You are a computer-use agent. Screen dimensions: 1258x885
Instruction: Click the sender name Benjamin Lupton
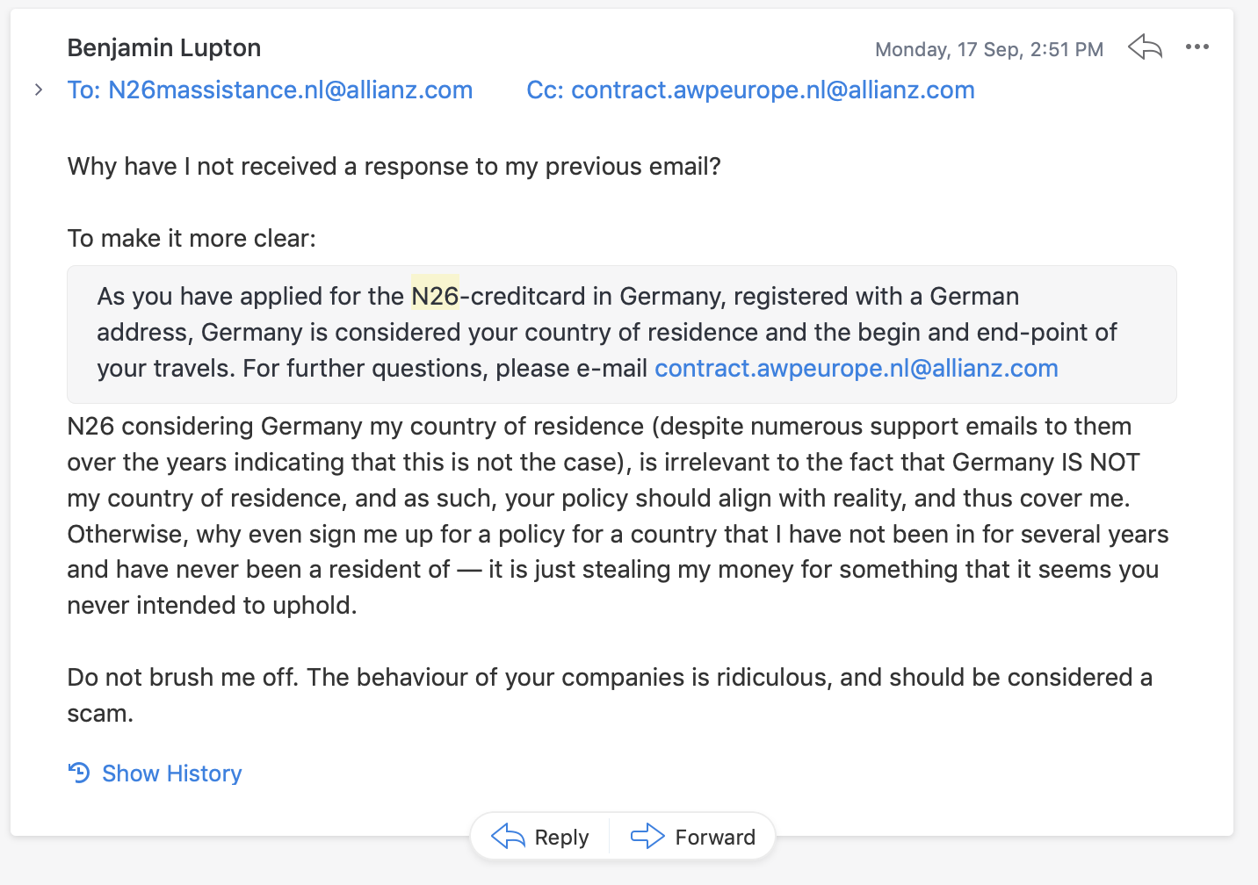coord(164,47)
